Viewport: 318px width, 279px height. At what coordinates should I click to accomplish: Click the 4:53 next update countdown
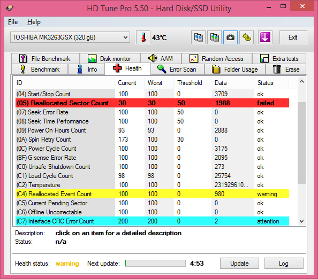coord(196,263)
